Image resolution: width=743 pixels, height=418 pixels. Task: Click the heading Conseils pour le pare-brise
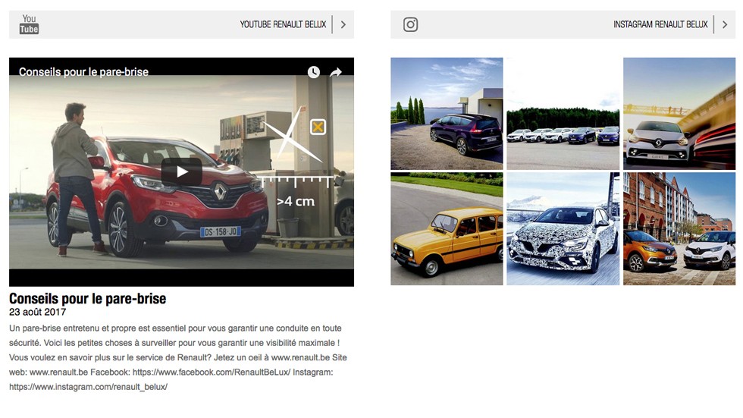tap(88, 299)
